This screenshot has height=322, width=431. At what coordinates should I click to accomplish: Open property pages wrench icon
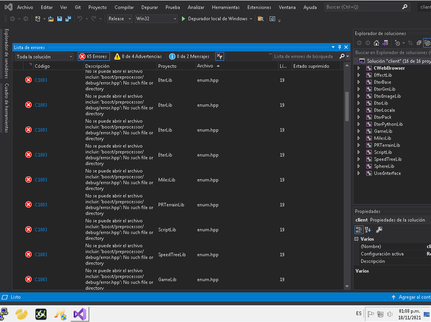pyautogui.click(x=379, y=230)
